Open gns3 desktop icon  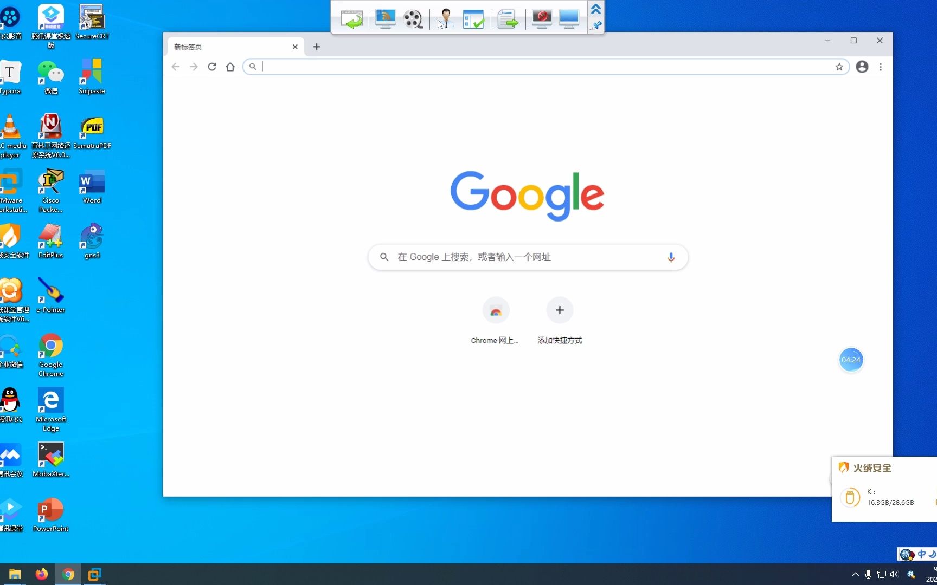(x=92, y=241)
